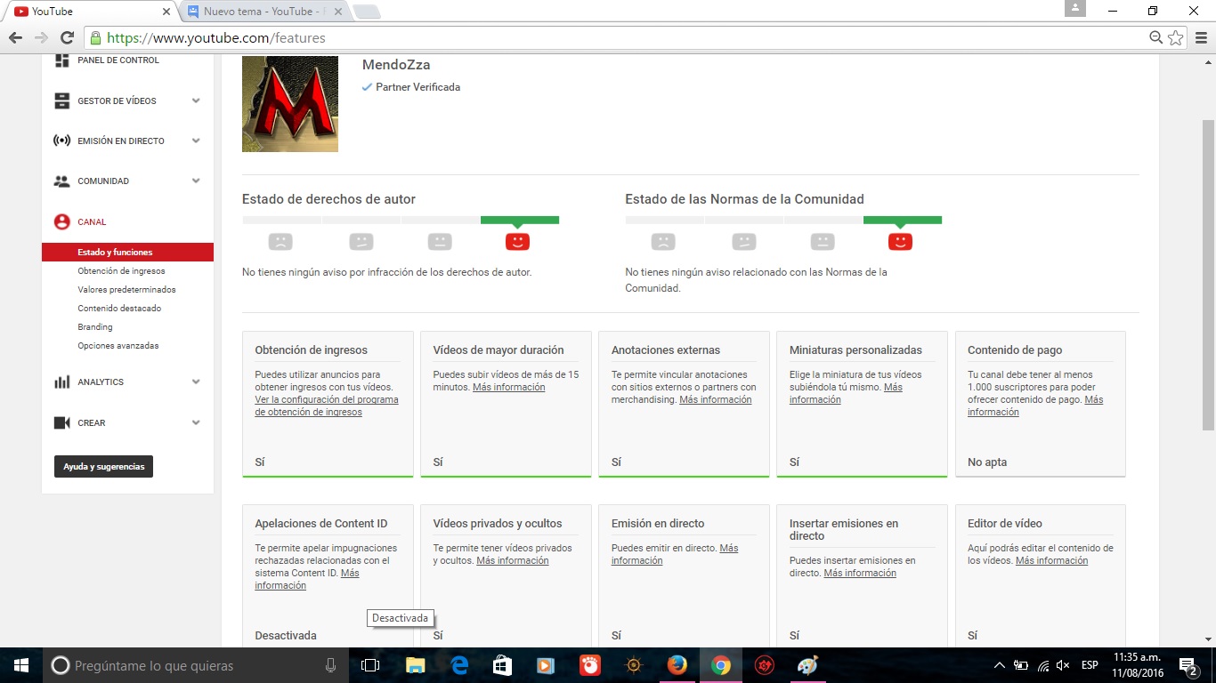Click the MendoZza channel avatar image

coord(290,104)
